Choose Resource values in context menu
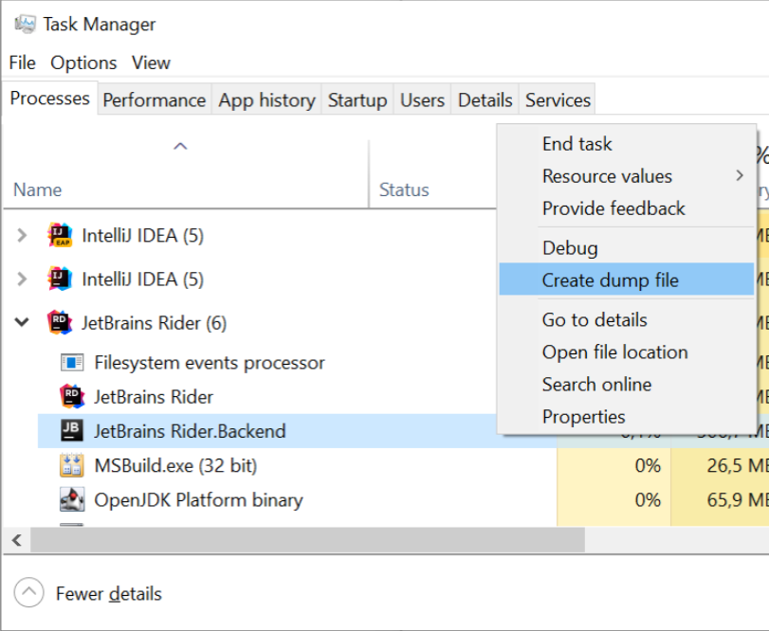The height and width of the screenshot is (631, 769). coord(626,176)
